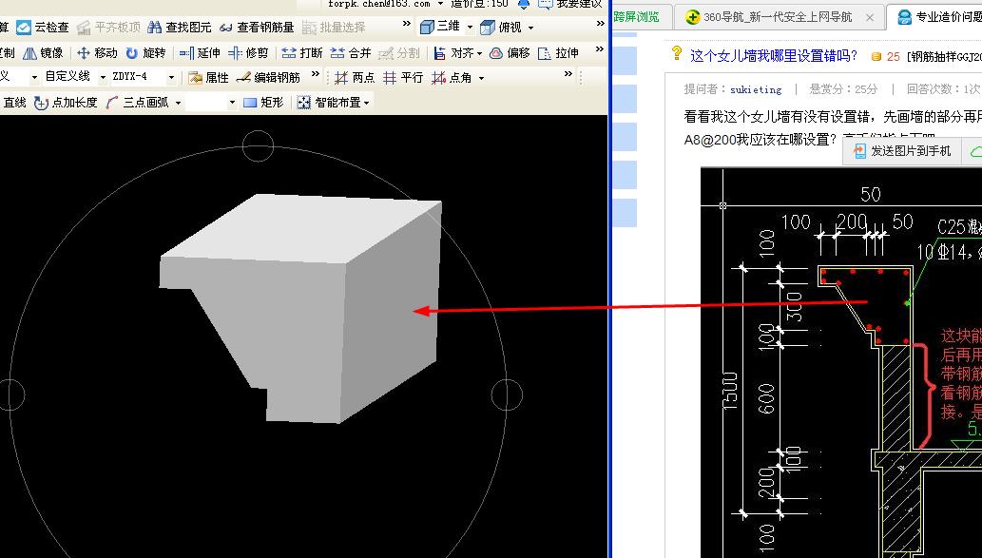Viewport: 982px width, 558px height.
Task: Click the 造价豆:150 balance text
Action: [x=480, y=4]
